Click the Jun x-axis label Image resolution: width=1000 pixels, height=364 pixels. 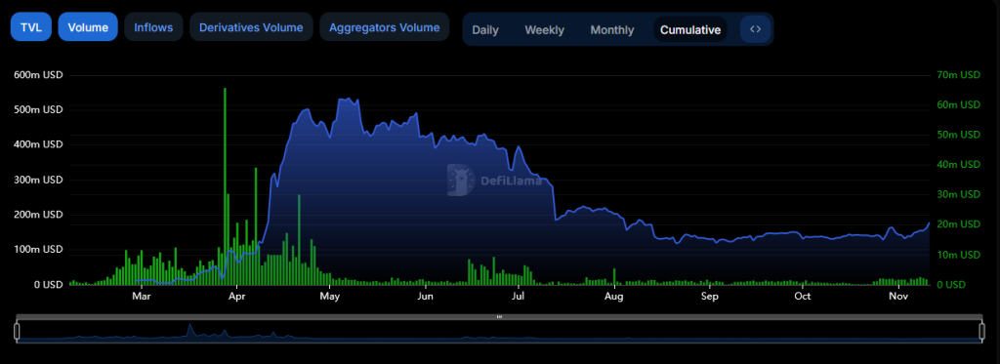[x=426, y=297]
